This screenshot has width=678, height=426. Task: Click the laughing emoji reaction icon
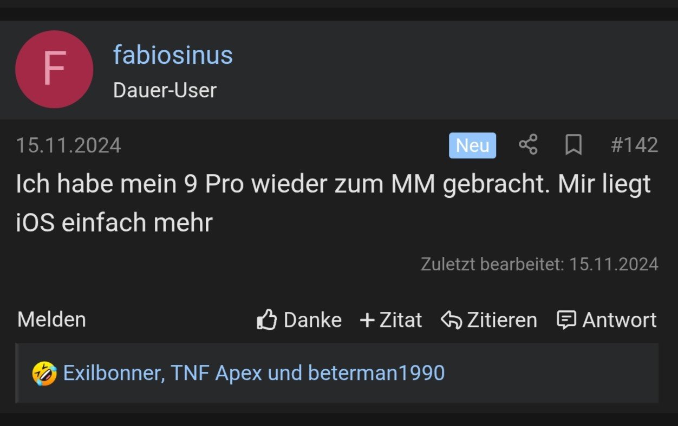pyautogui.click(x=44, y=373)
